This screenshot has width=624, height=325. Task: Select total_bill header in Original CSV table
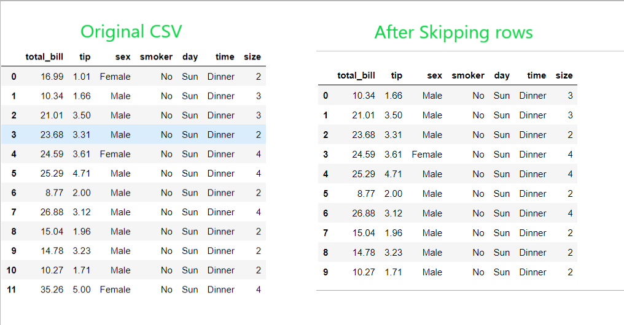tap(44, 57)
